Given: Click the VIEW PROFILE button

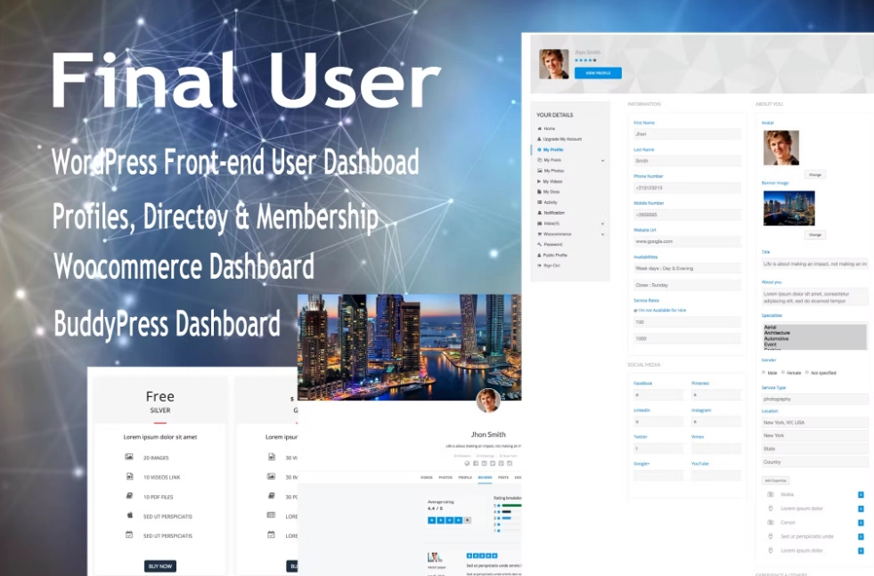Looking at the screenshot, I should pyautogui.click(x=597, y=73).
